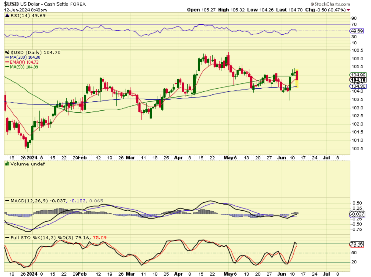
Task: Click the Apr label under price chart
Action: coord(178,158)
